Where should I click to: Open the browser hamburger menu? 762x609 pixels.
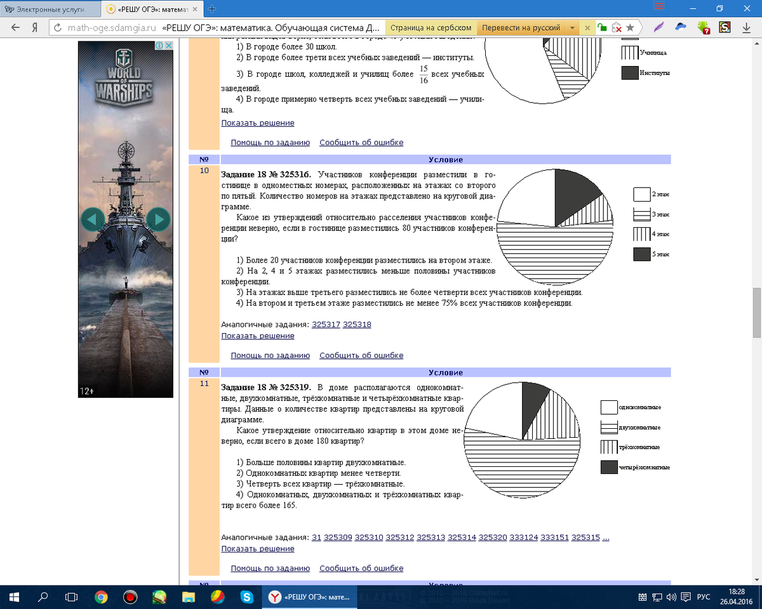(x=659, y=5)
